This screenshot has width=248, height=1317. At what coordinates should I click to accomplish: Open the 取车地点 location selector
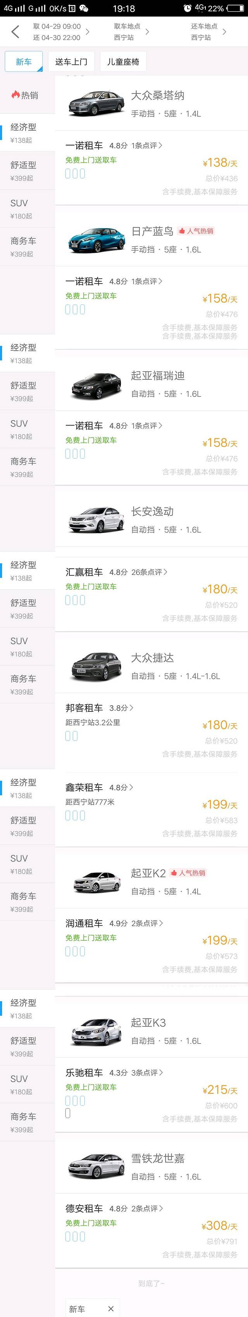[x=131, y=32]
